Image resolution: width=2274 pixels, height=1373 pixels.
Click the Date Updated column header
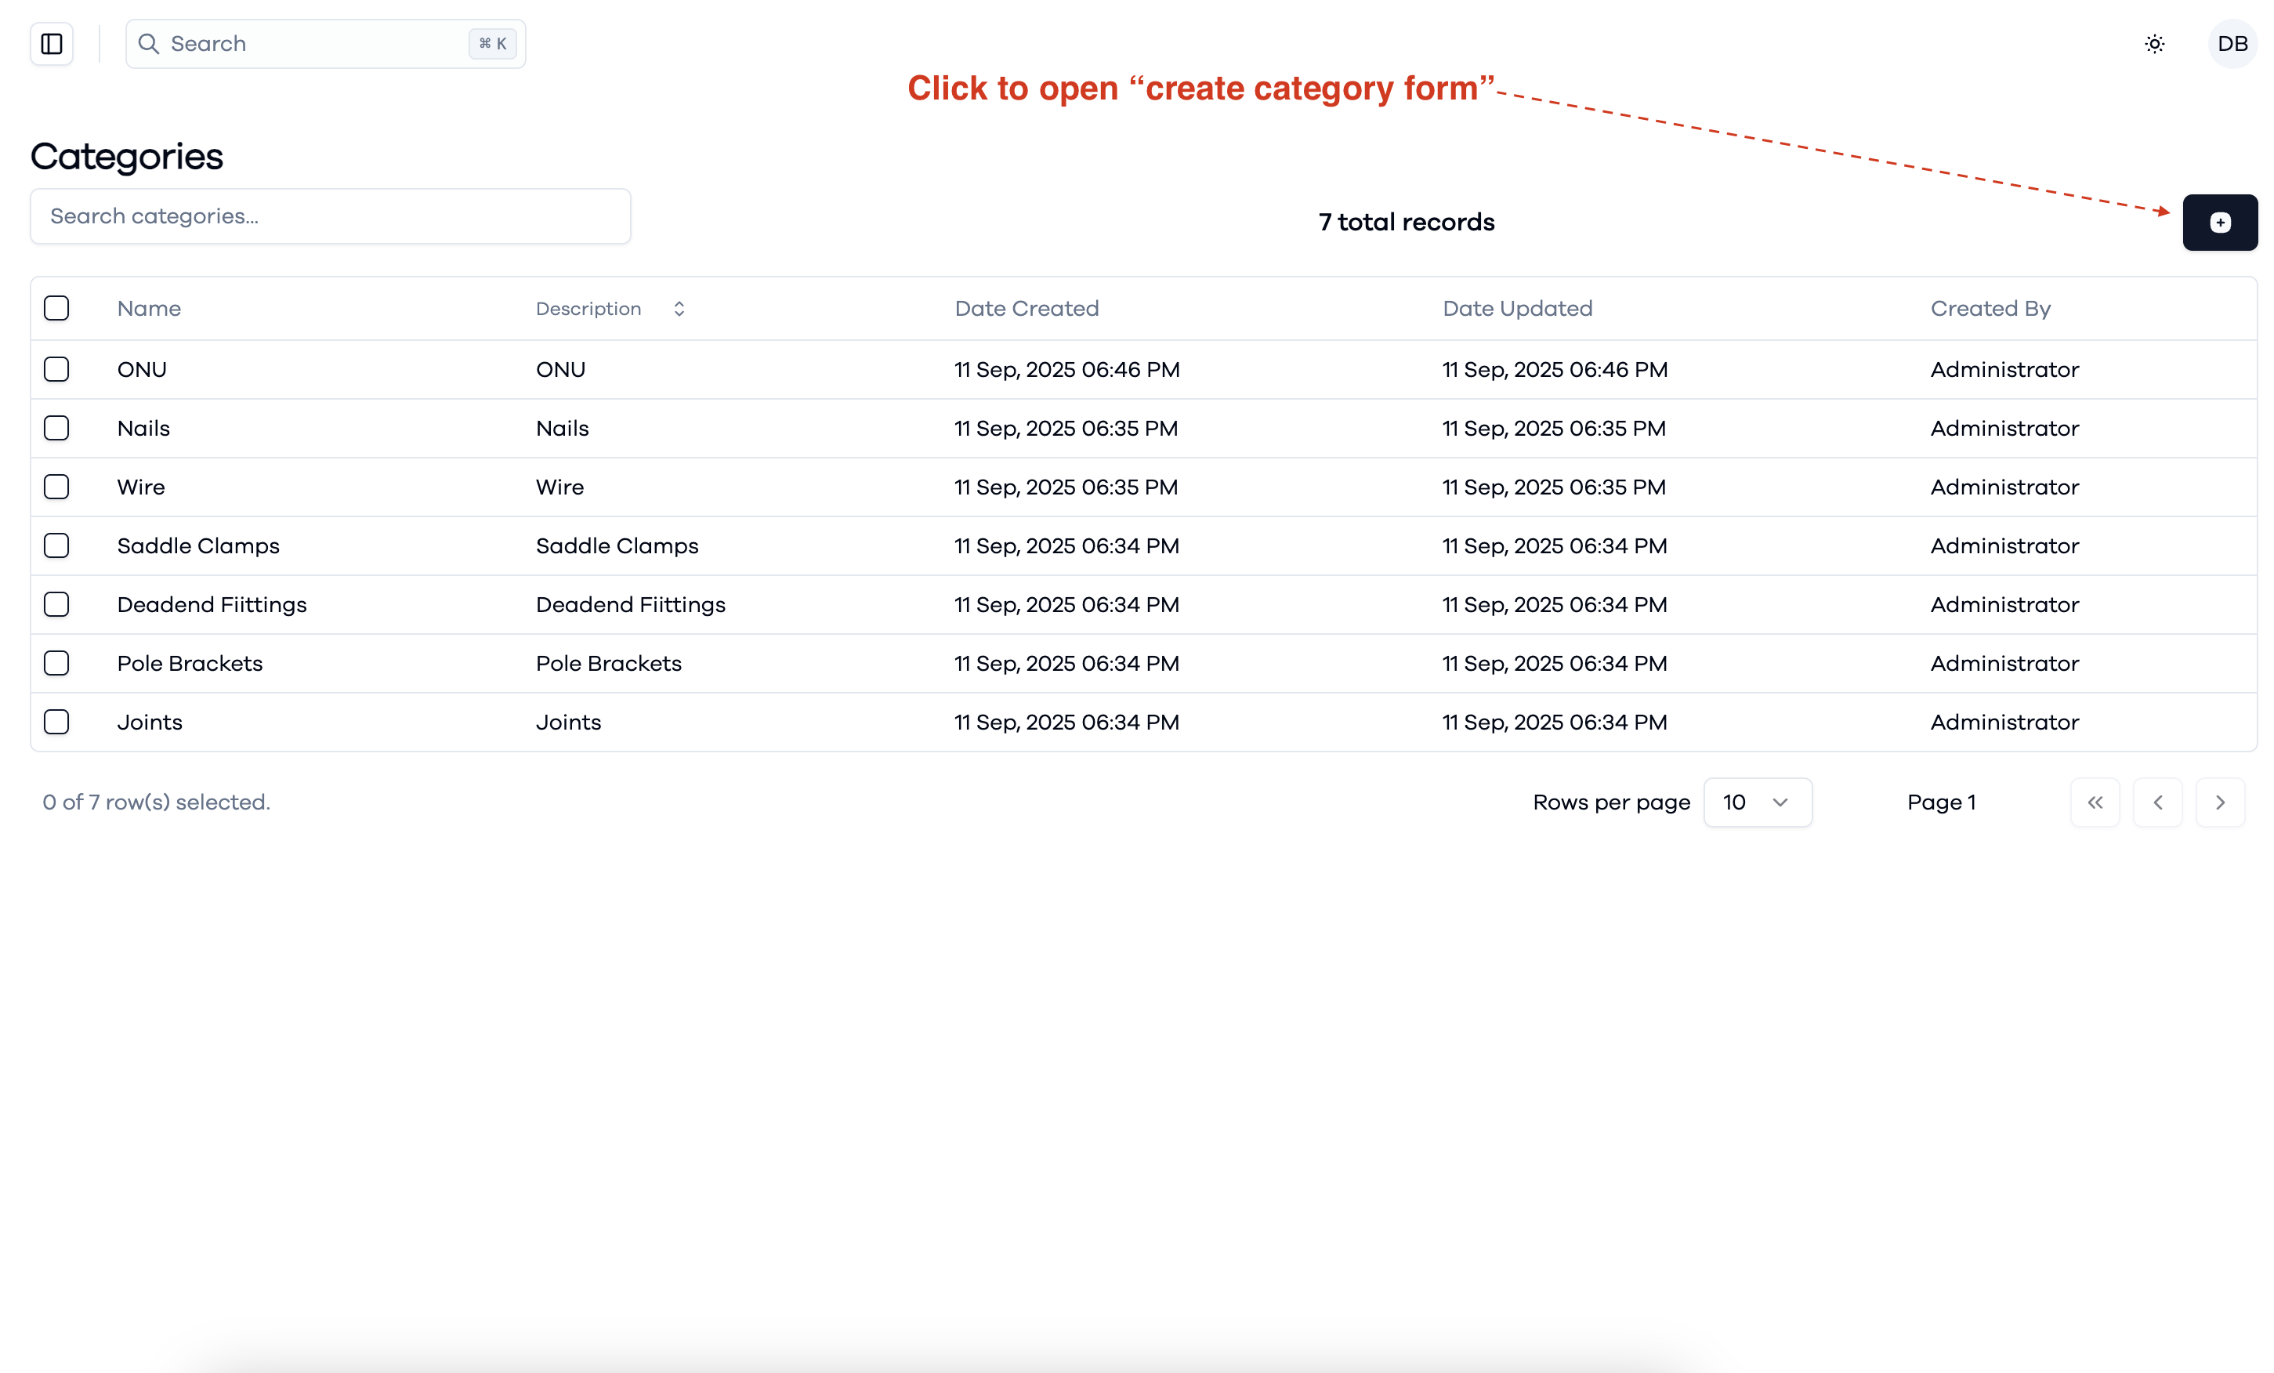point(1517,308)
